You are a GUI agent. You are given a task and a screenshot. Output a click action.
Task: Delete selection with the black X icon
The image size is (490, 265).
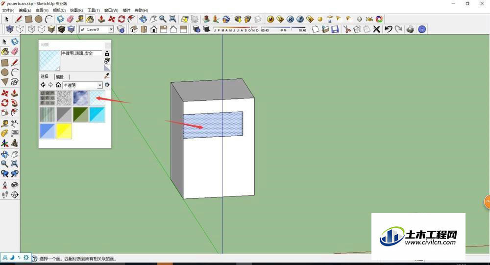tap(376, 29)
